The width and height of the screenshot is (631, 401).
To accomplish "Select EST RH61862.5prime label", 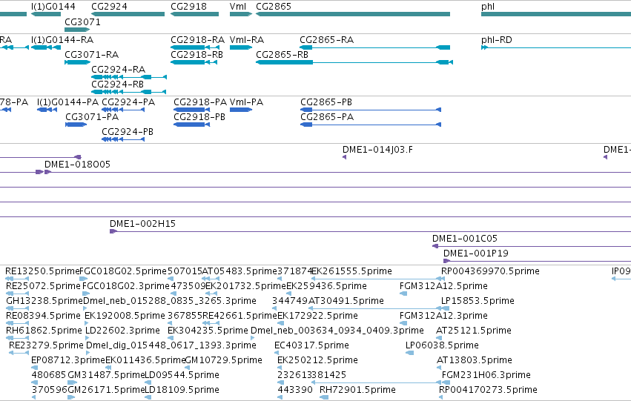I will tap(44, 331).
